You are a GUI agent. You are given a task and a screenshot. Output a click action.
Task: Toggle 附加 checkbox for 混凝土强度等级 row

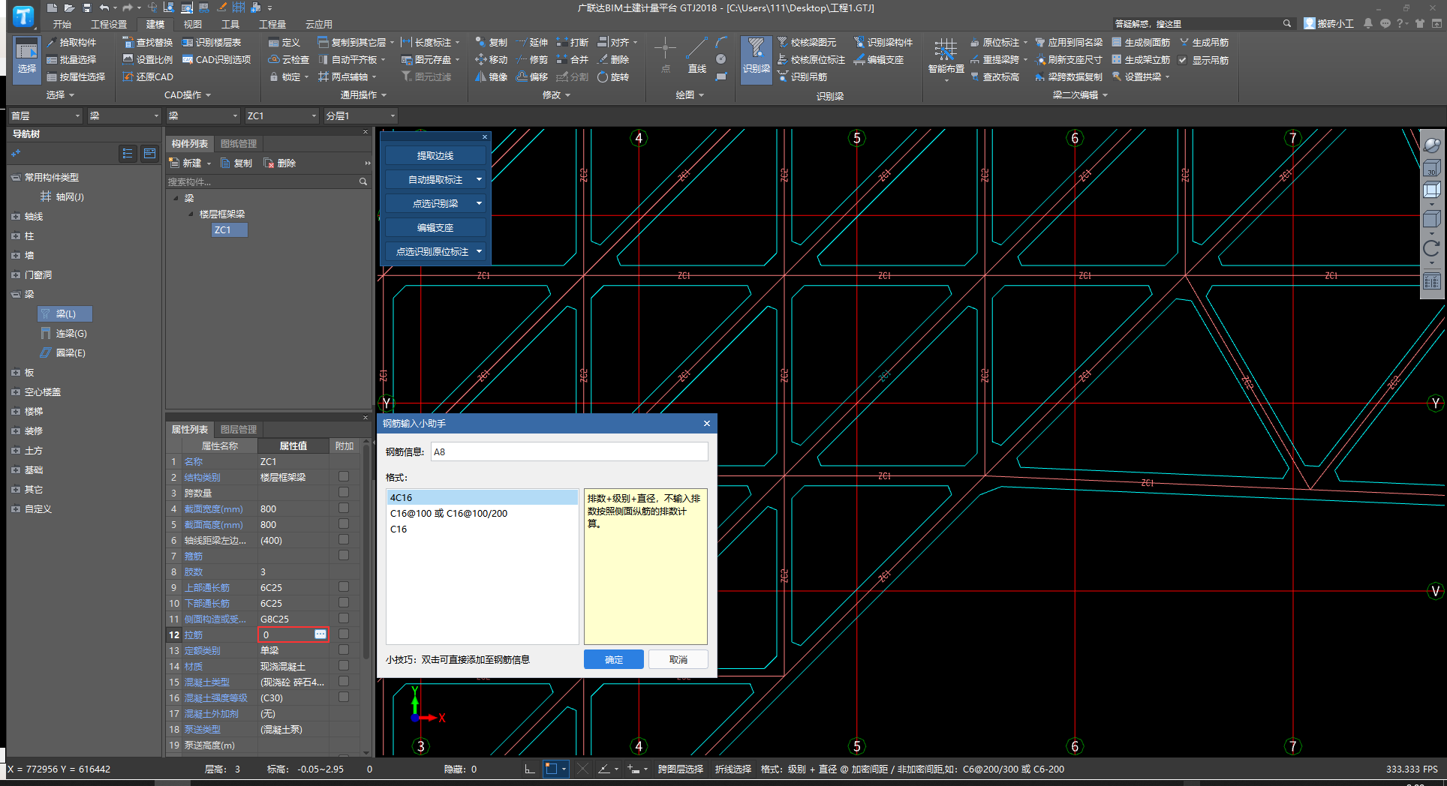click(344, 697)
